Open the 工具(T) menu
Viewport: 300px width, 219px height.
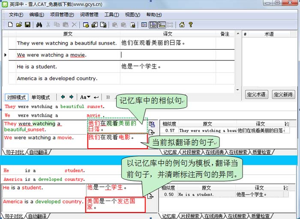tap(111, 15)
